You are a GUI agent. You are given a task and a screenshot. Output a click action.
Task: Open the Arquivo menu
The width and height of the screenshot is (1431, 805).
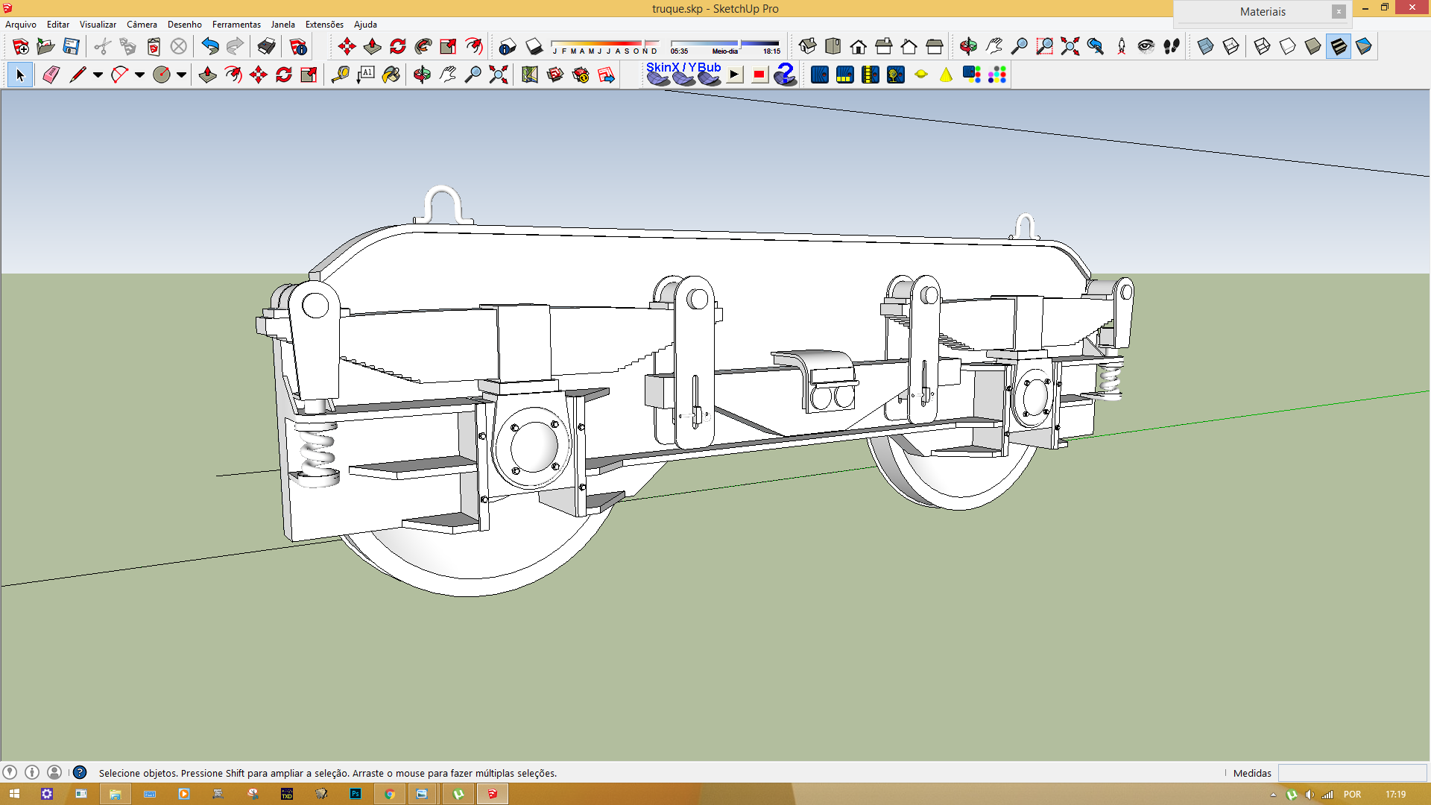[21, 25]
